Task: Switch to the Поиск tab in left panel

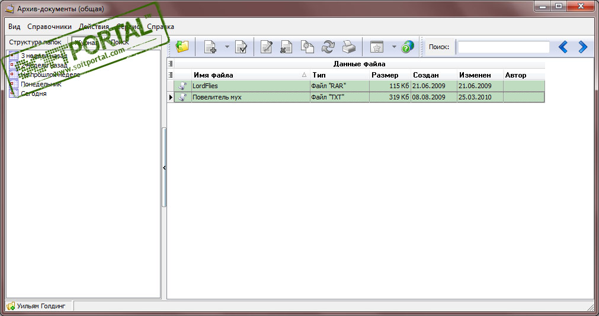Action: (x=120, y=43)
